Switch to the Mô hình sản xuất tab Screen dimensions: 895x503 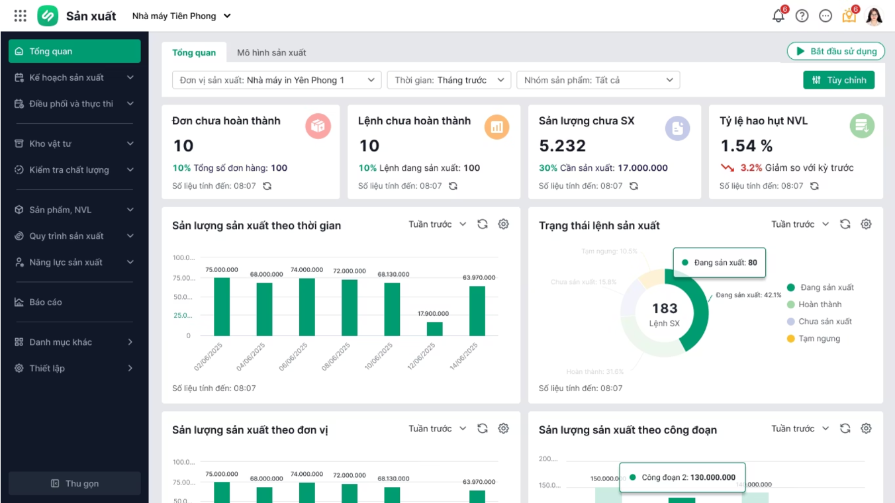(x=271, y=52)
